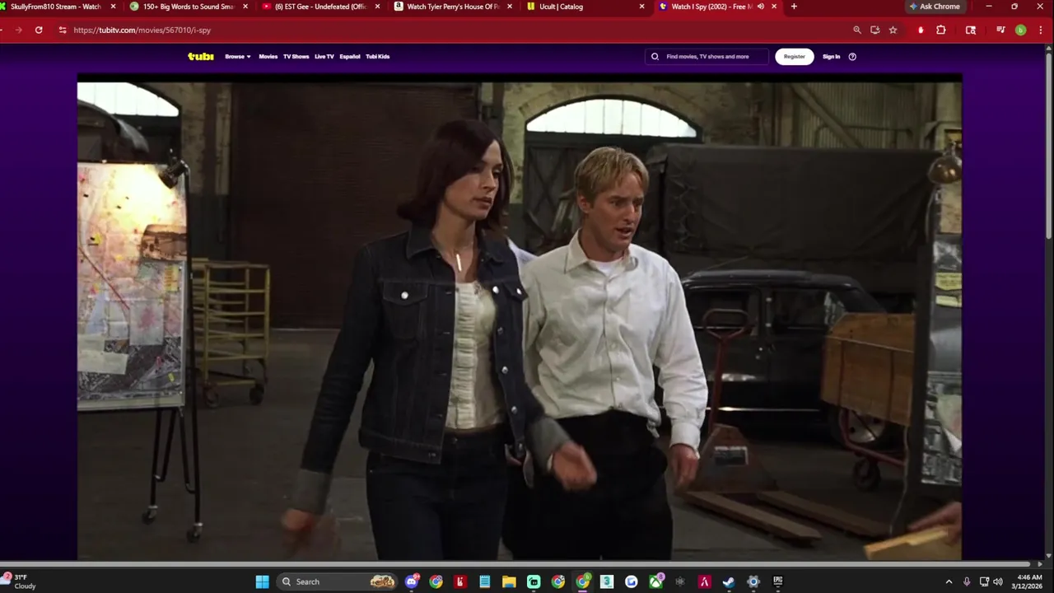Click the Register button
The height and width of the screenshot is (593, 1054).
coord(795,57)
